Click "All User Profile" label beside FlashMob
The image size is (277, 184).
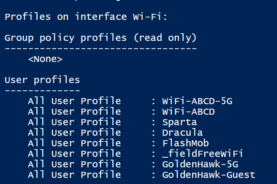pos(74,143)
